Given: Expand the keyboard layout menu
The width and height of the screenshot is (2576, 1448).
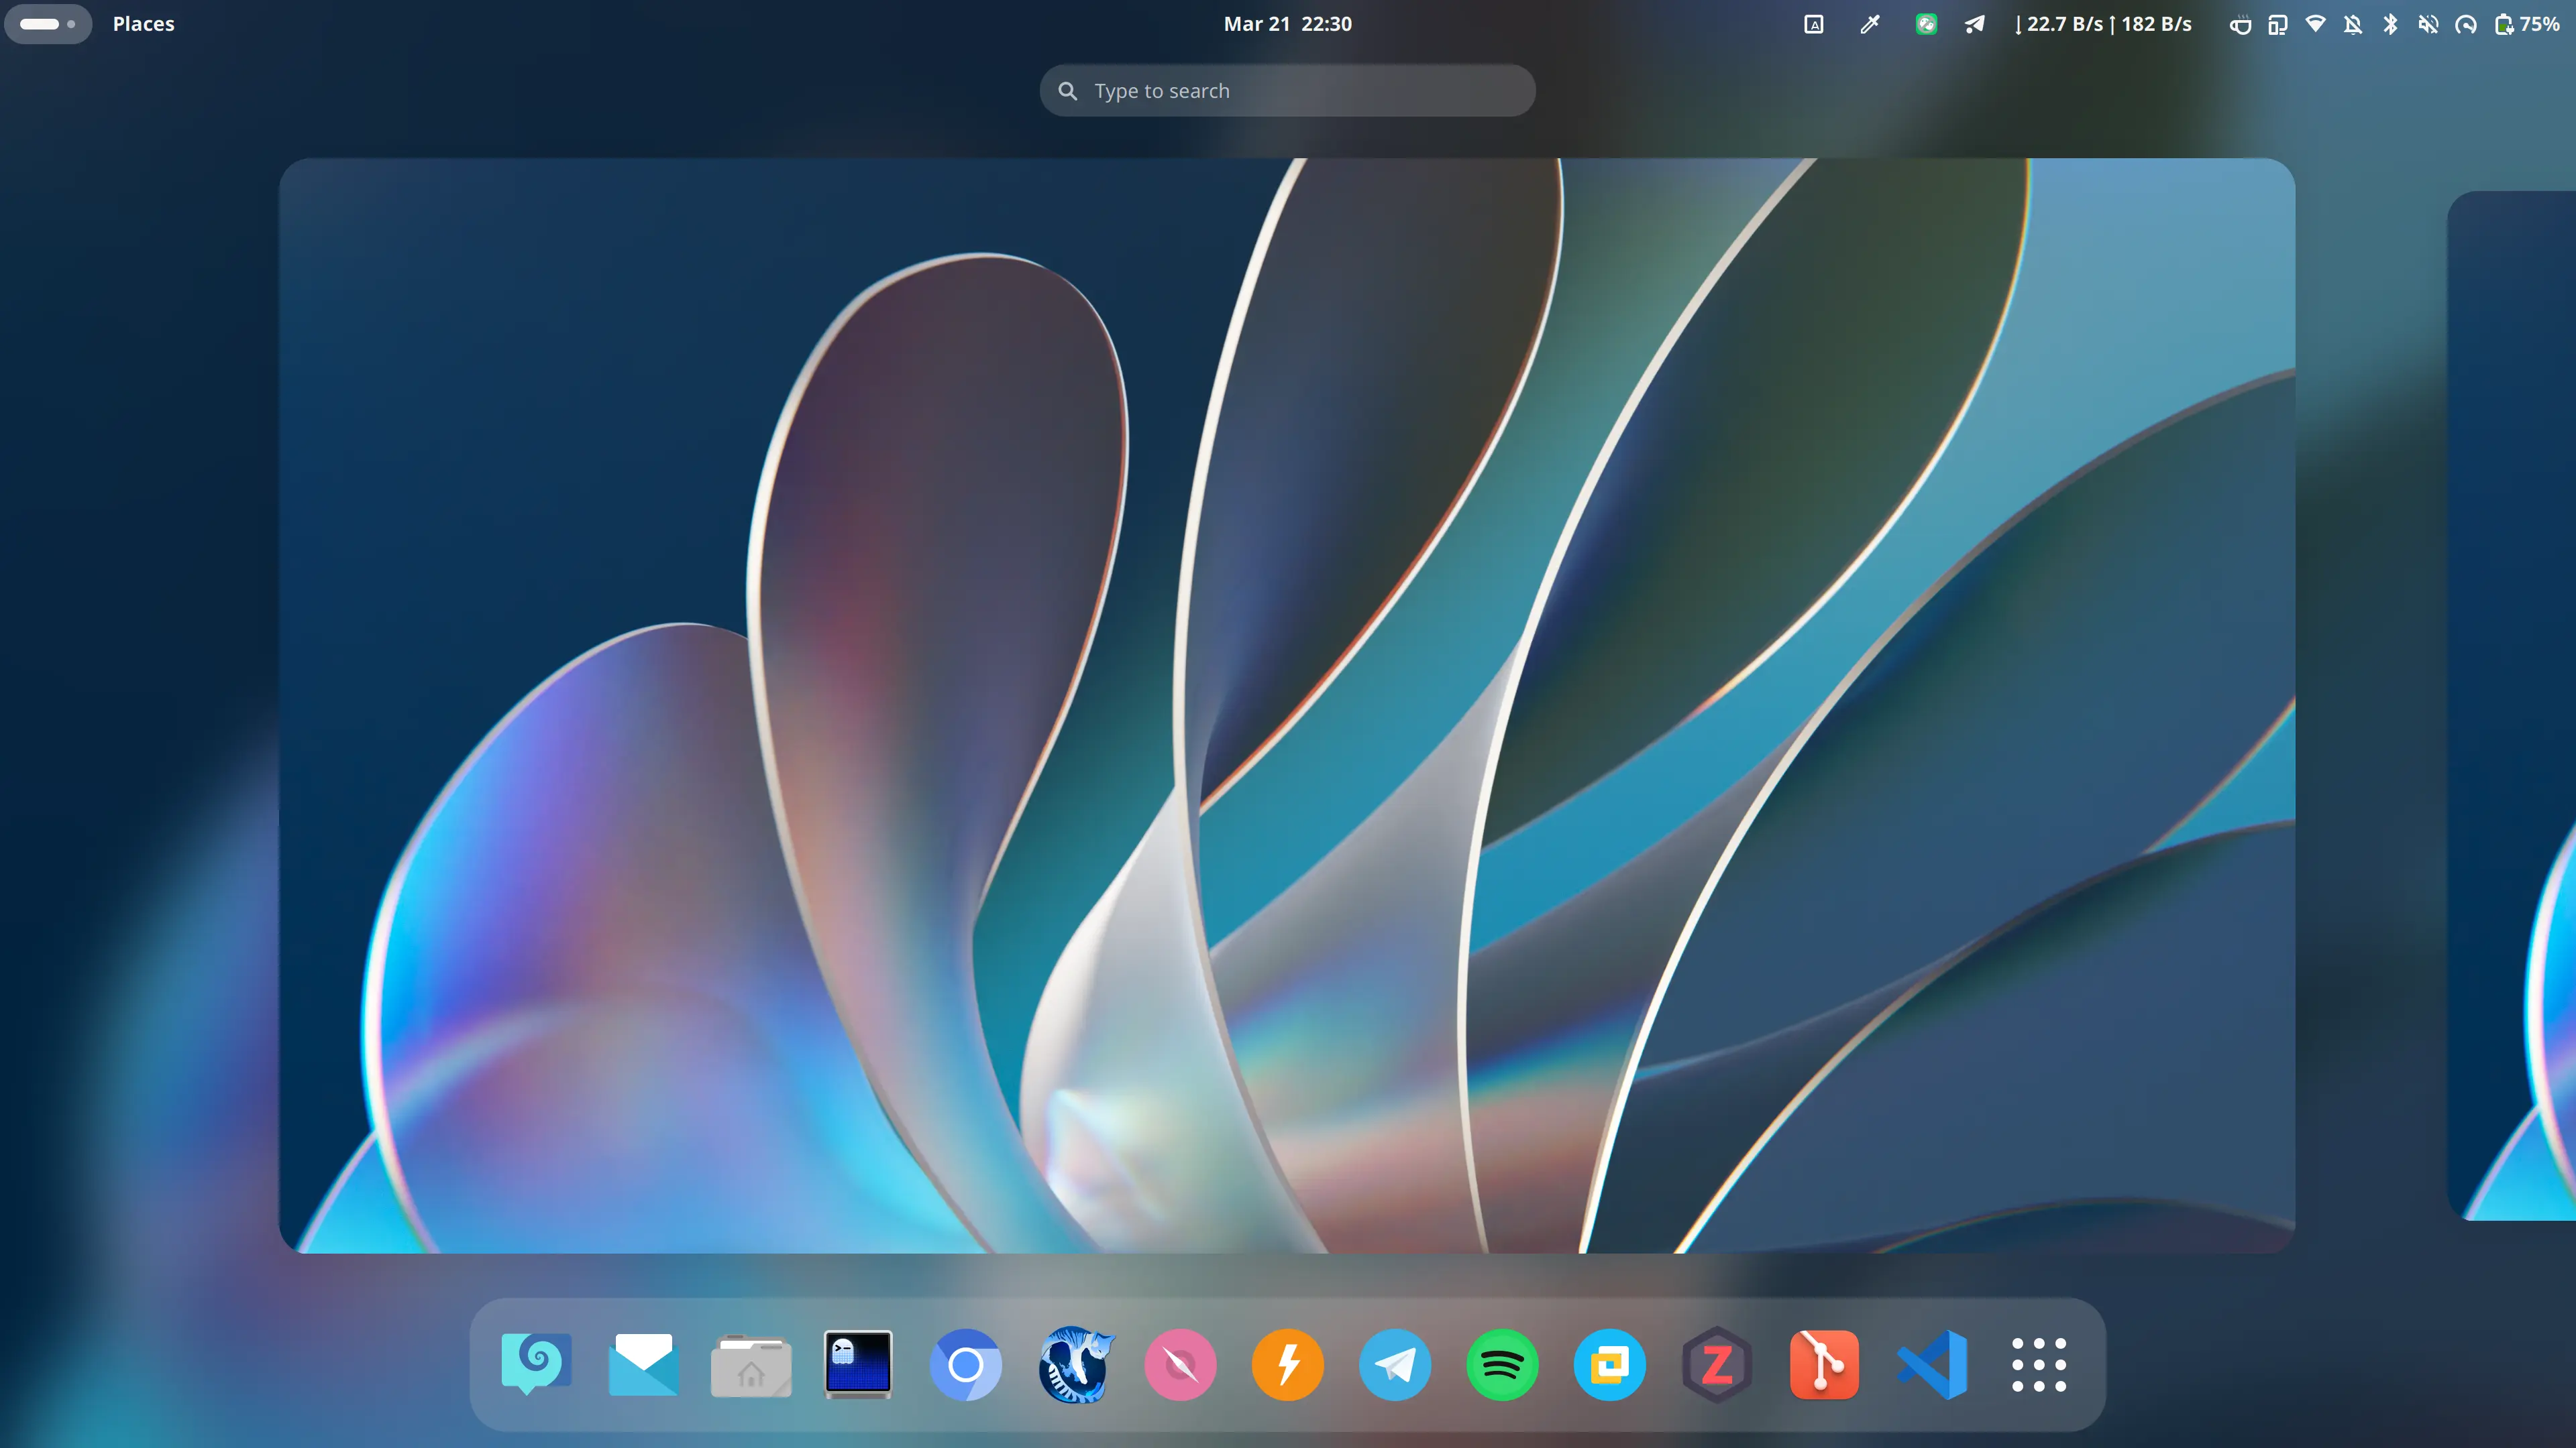Looking at the screenshot, I should [x=1813, y=23].
